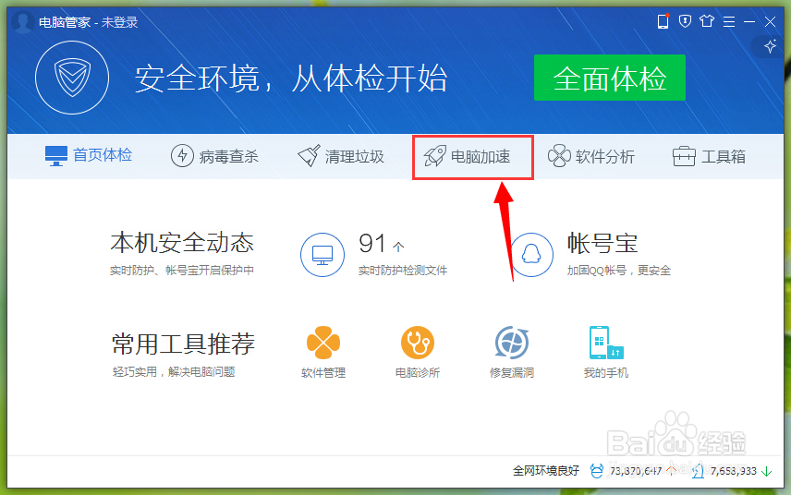Start the 全面体检 full checkup

(x=609, y=78)
